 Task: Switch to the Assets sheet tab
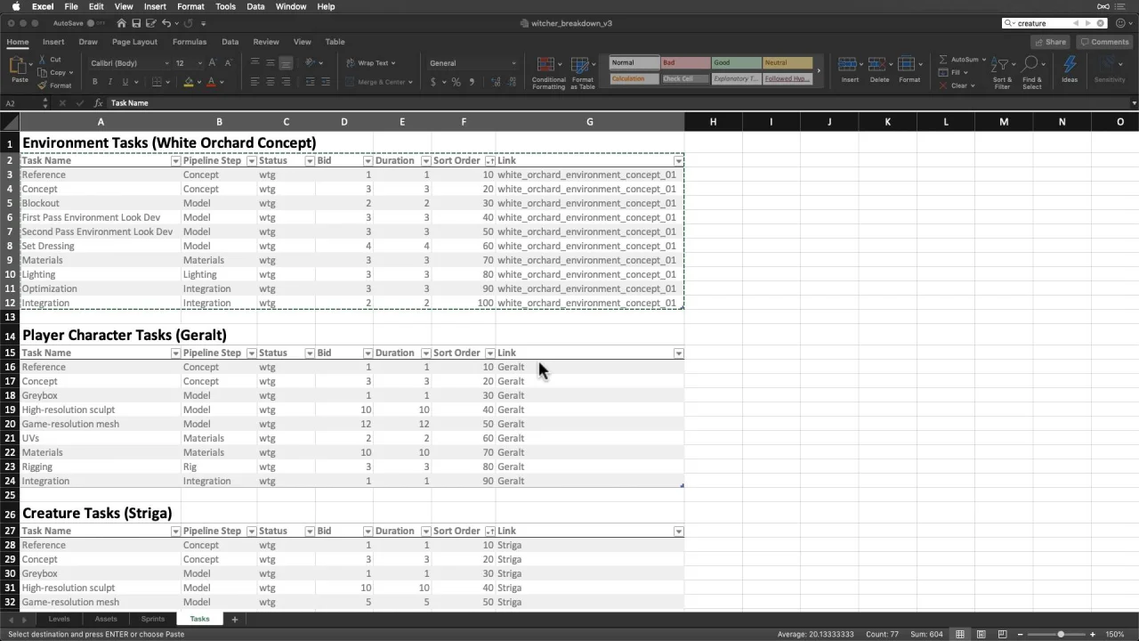tap(106, 619)
